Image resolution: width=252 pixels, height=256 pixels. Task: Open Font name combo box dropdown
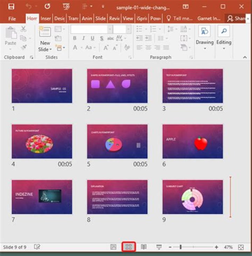click(x=110, y=29)
